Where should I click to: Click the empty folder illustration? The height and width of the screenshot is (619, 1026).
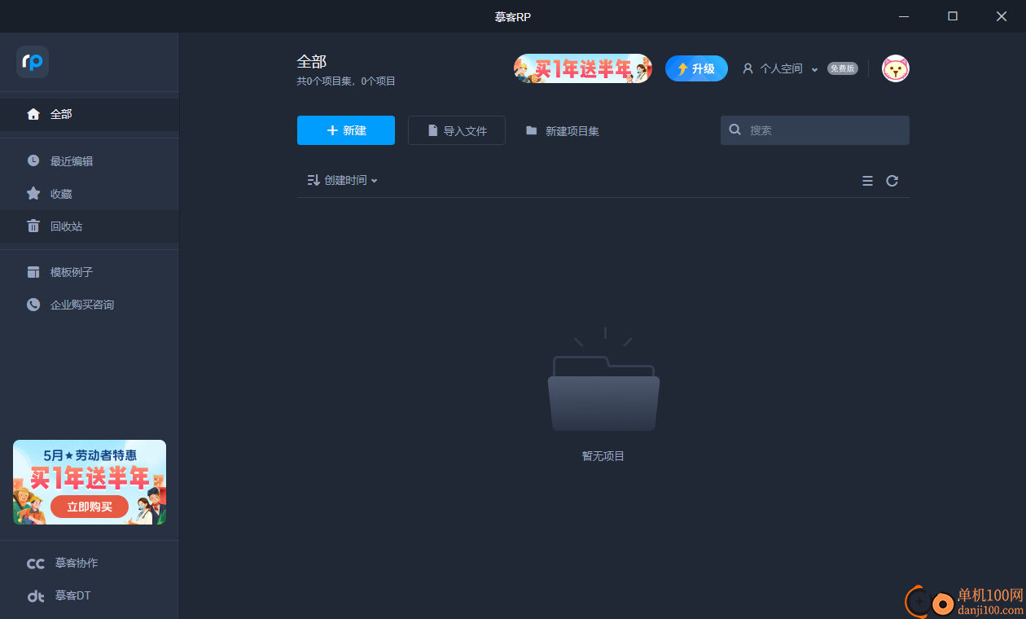(x=603, y=380)
